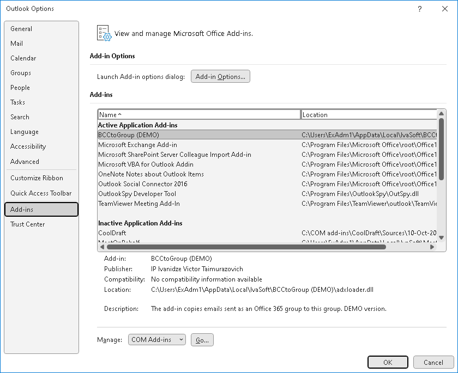Select the OutlookSpy Developer Tool row
The image size is (458, 373).
pos(267,194)
